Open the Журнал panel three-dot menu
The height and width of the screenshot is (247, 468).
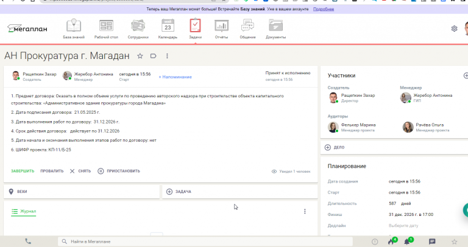pyautogui.click(x=305, y=211)
